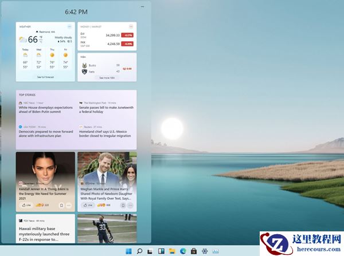Open more options on Kendall Jenner card
344x256 pixels.
pos(69,206)
